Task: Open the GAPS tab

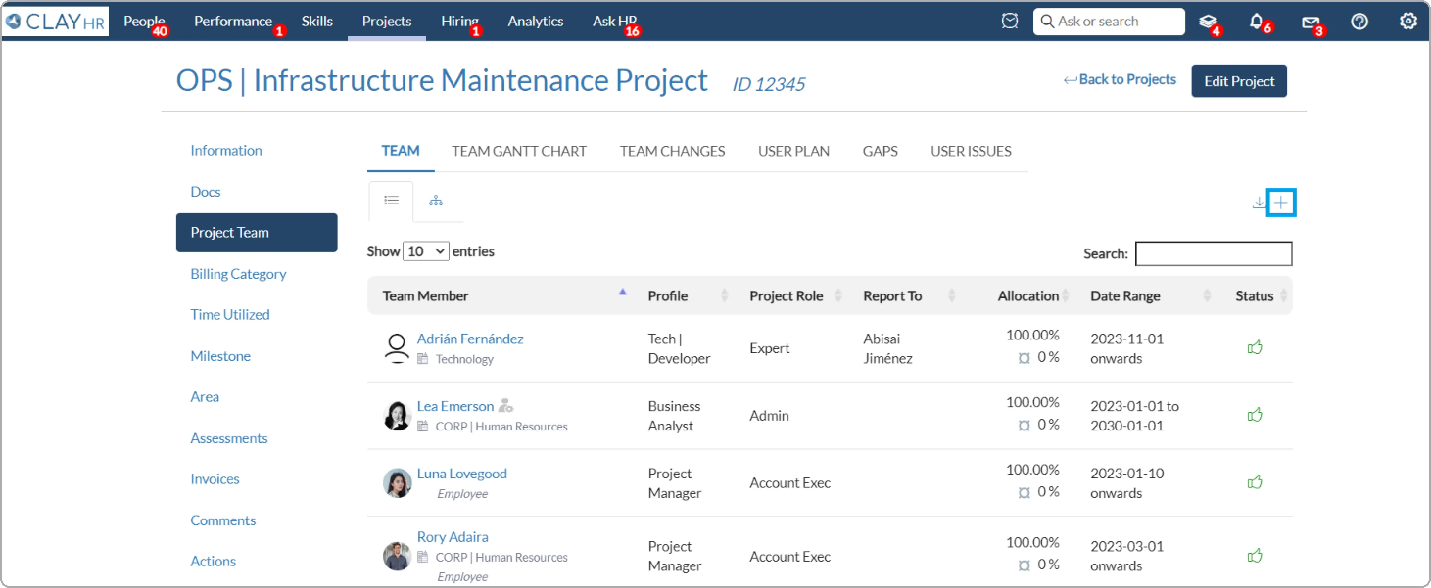Action: (879, 151)
